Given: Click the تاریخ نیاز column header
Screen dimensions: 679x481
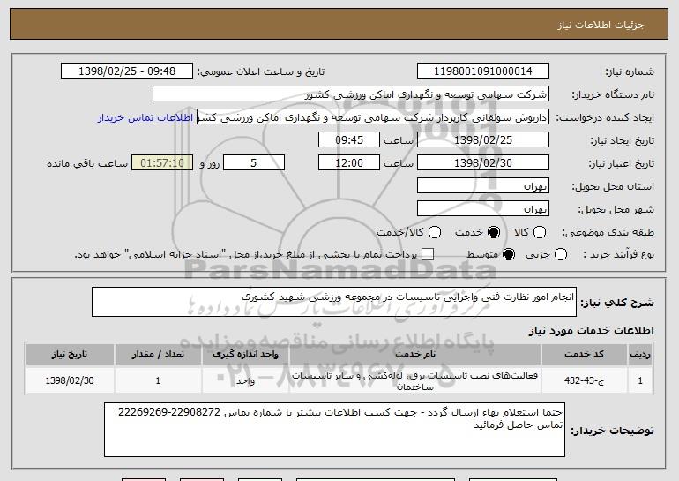Looking at the screenshot, I should pyautogui.click(x=70, y=355).
